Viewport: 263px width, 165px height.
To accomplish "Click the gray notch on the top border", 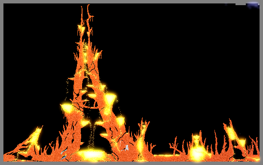I will (241, 4).
